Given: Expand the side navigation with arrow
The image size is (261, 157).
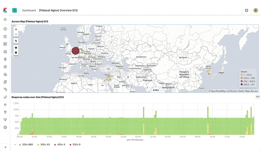Looking at the screenshot, I should coord(5,147).
